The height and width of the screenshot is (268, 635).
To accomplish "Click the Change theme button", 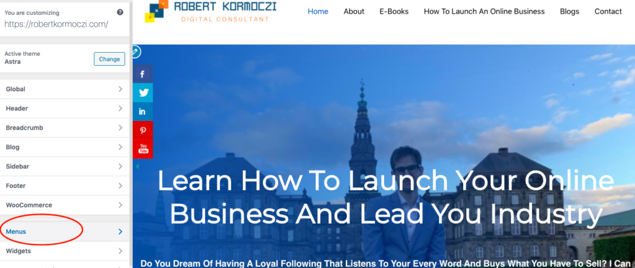I will (x=109, y=59).
